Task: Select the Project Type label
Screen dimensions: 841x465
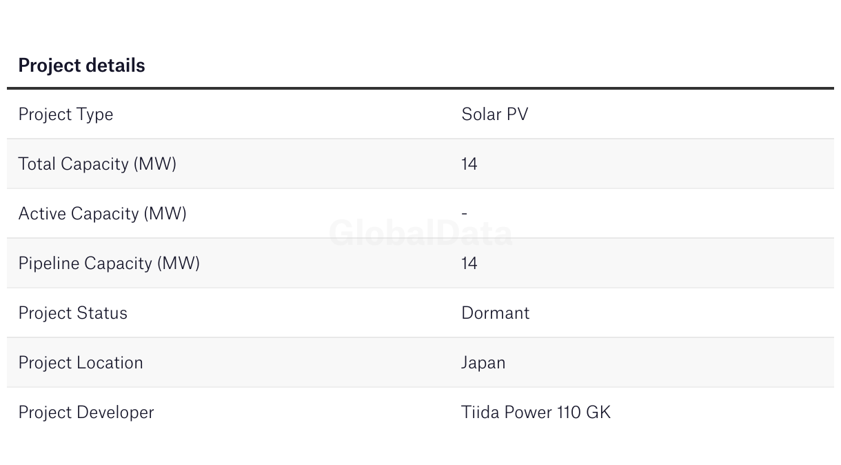Action: click(x=65, y=115)
